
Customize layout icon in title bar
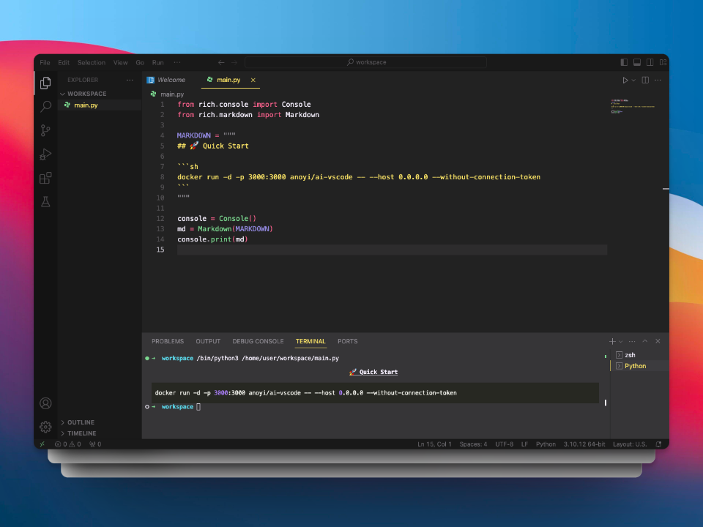point(663,62)
